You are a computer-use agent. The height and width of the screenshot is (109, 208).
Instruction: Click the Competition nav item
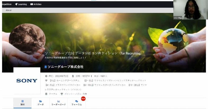pos(6,4)
